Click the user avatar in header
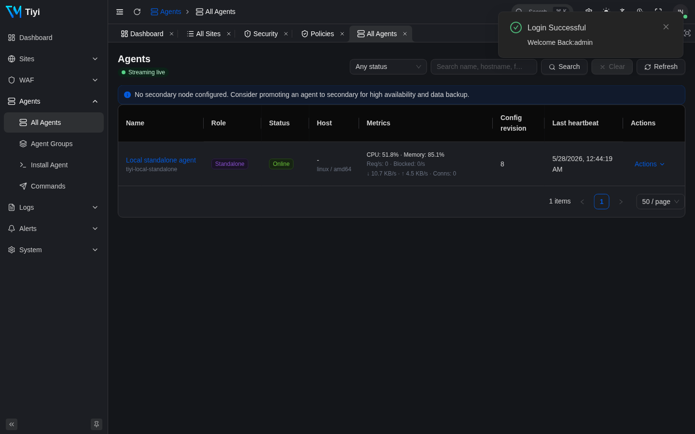 coord(681,12)
